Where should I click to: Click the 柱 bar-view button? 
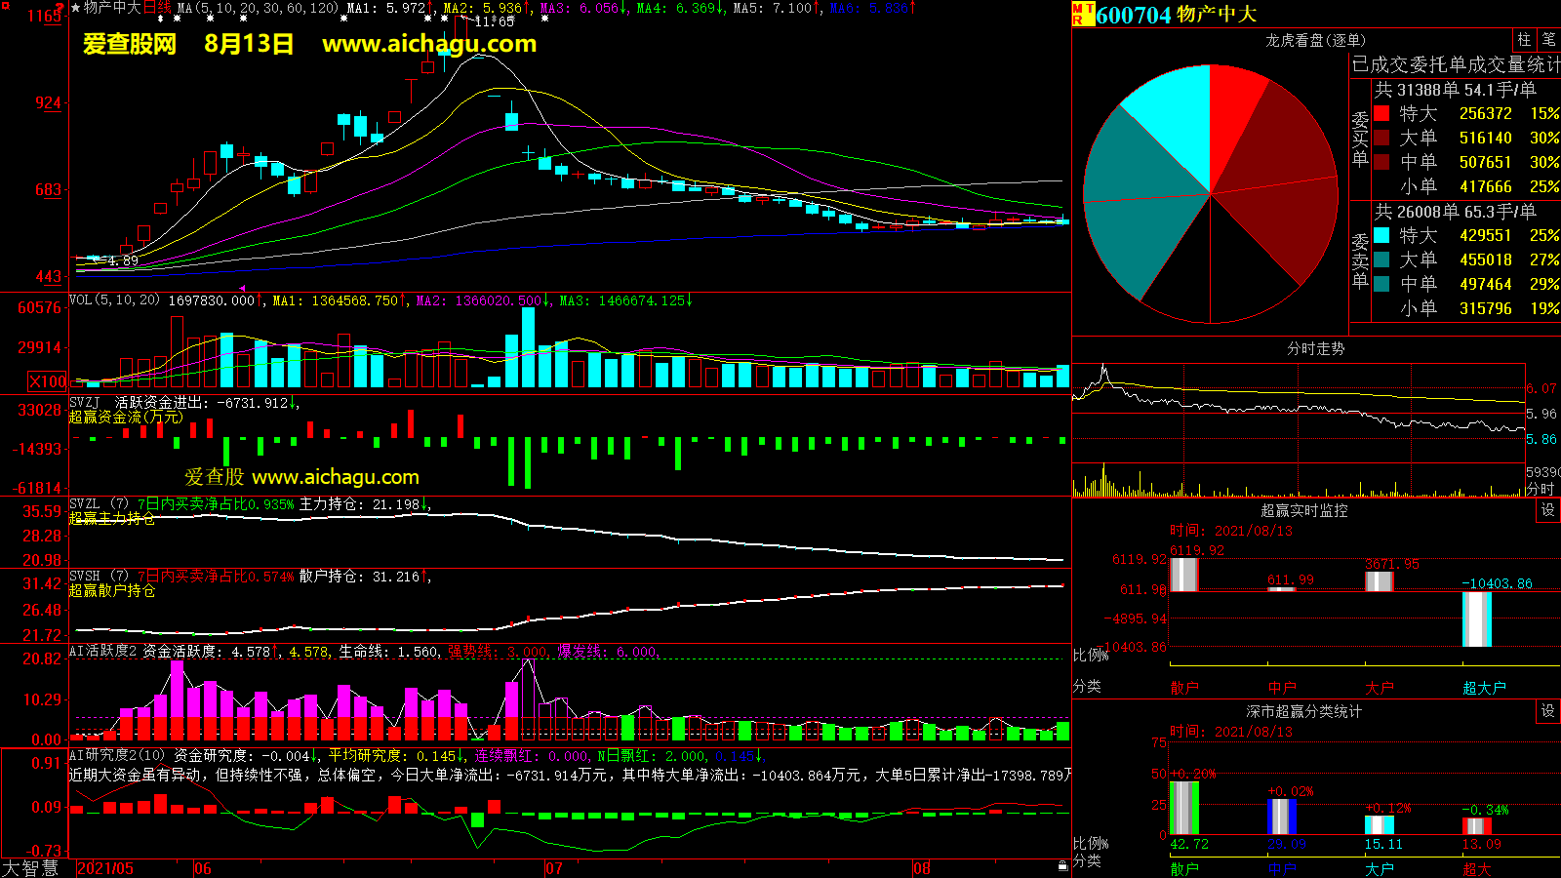(x=1524, y=40)
